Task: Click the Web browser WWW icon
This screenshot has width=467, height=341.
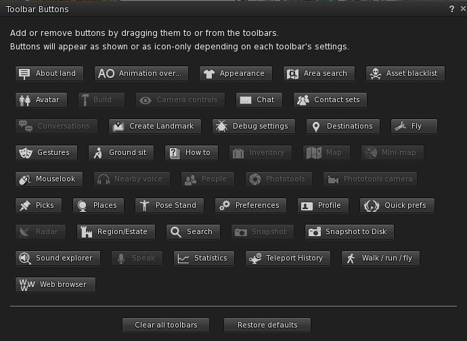Action: pos(26,285)
